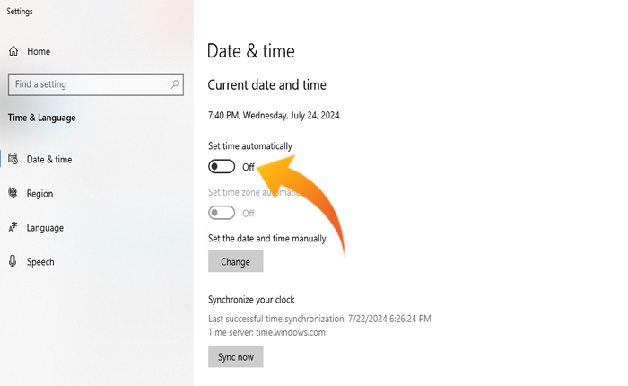Click the current date and time readout
The image size is (628, 386).
[x=274, y=116]
